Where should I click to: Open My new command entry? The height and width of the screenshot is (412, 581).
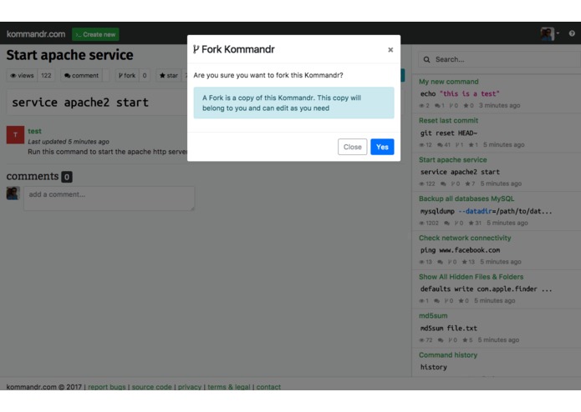point(448,82)
